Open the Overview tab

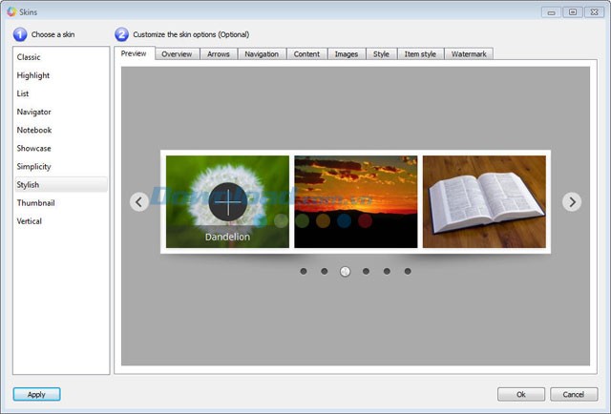pos(177,54)
